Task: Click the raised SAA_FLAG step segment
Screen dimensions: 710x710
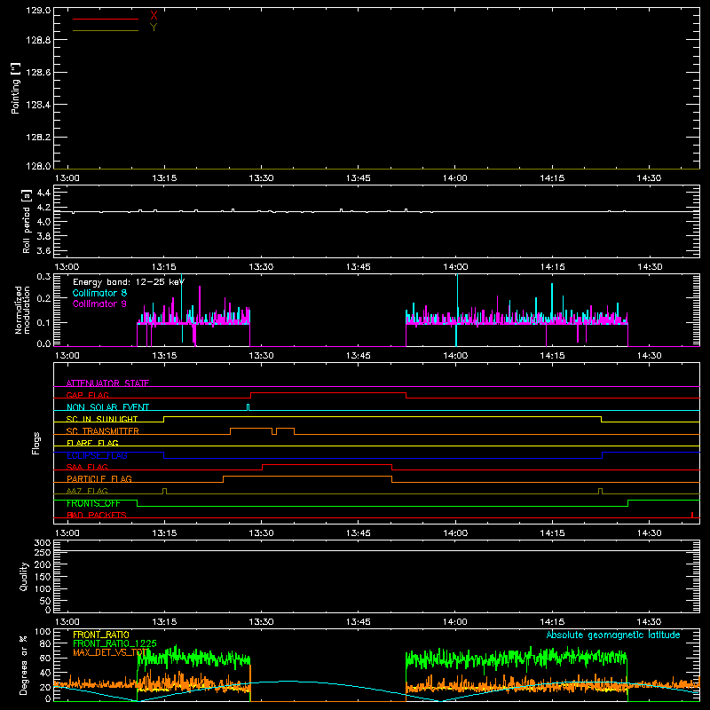Action: point(327,465)
